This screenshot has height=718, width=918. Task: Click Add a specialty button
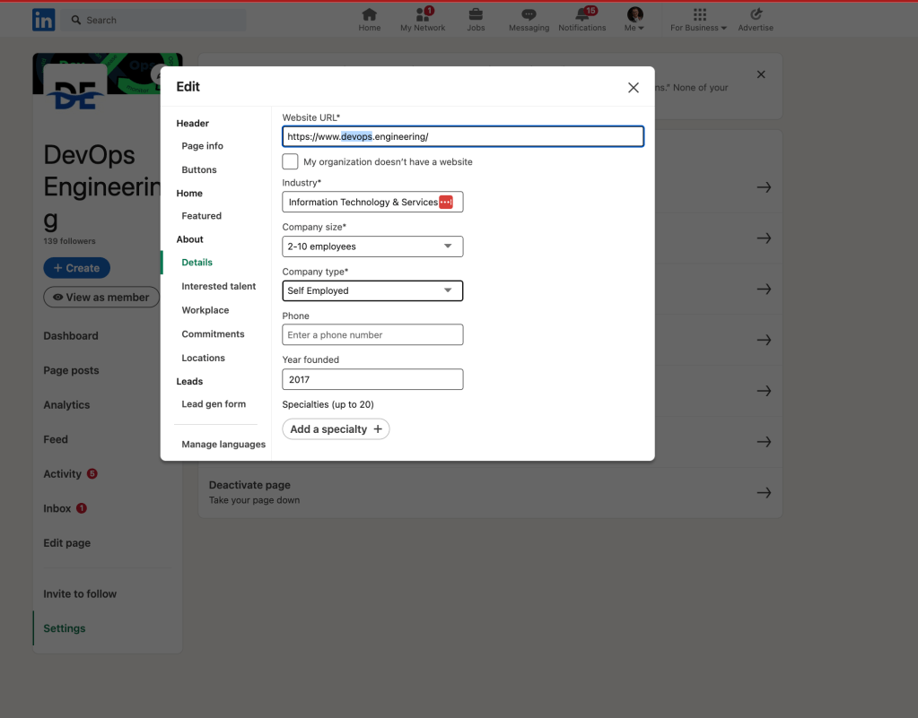[x=336, y=429]
